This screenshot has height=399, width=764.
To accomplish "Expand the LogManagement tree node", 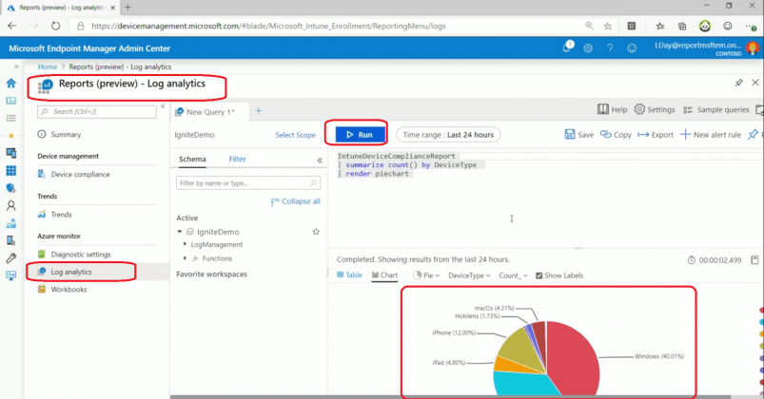I will pos(184,245).
